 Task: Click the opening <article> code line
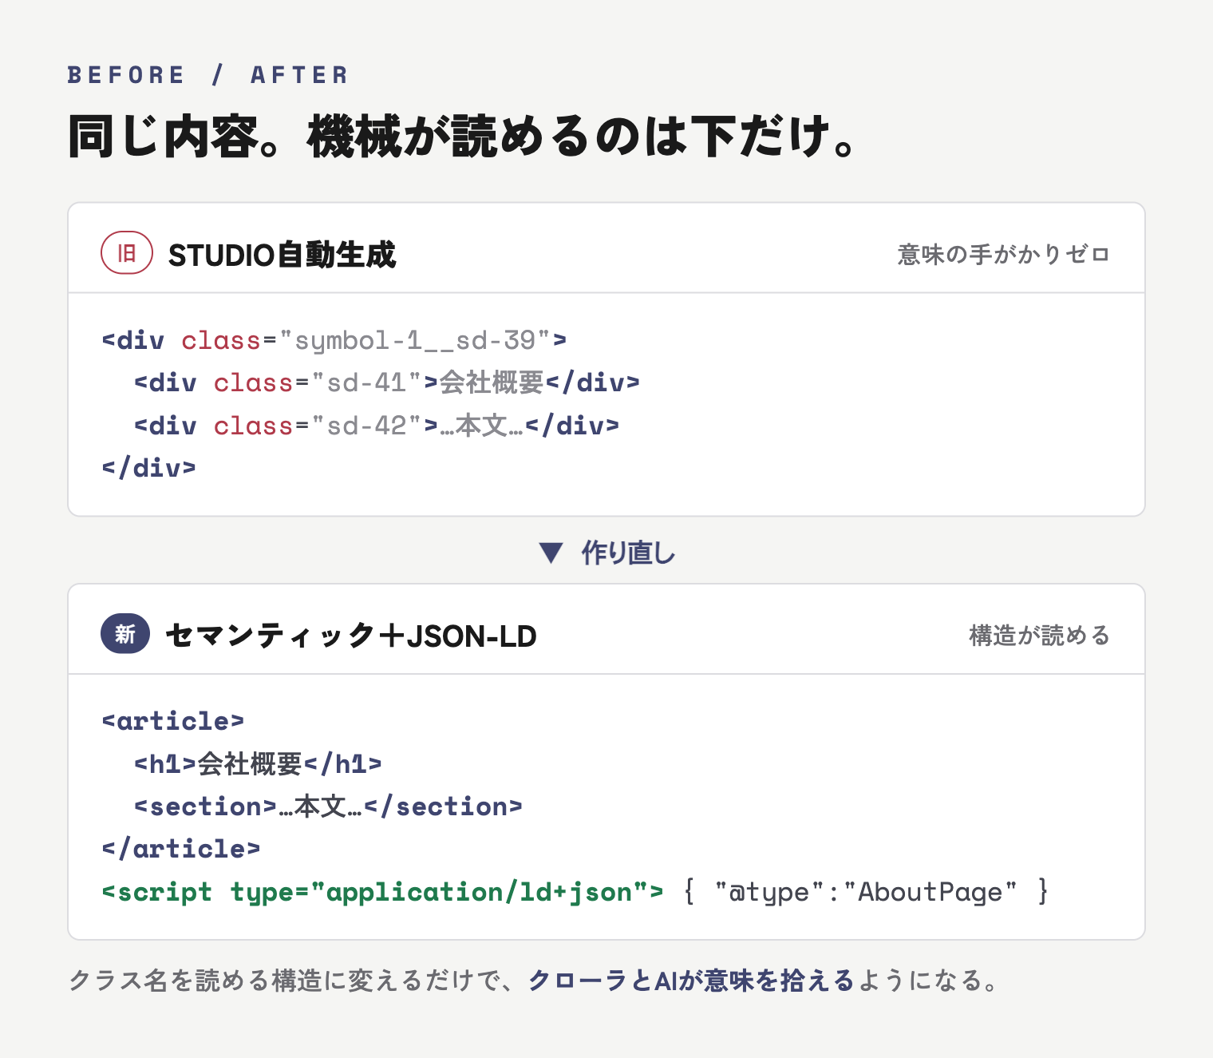point(173,721)
